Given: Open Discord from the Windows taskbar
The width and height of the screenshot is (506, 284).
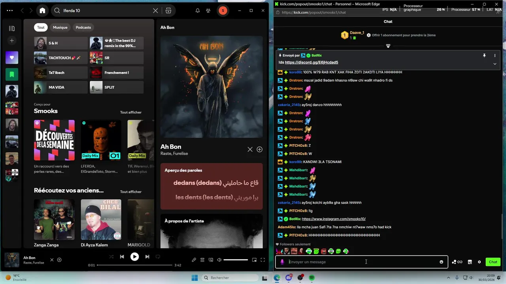Looking at the screenshot, I should tap(289, 278).
